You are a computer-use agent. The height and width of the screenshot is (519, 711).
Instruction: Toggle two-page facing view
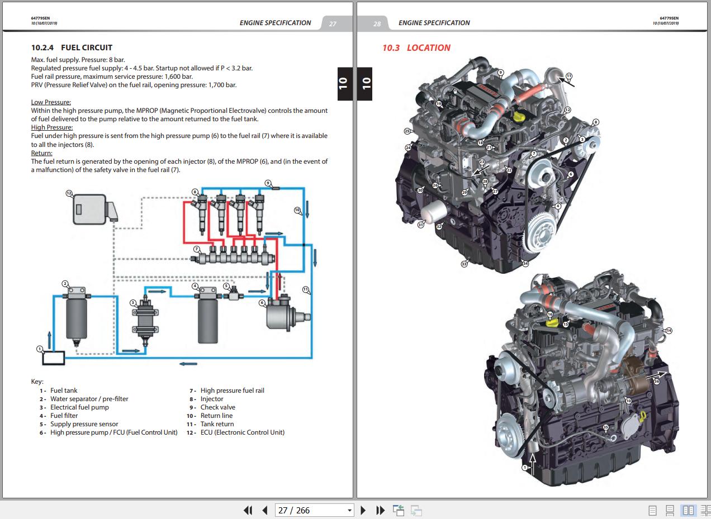[x=689, y=510]
